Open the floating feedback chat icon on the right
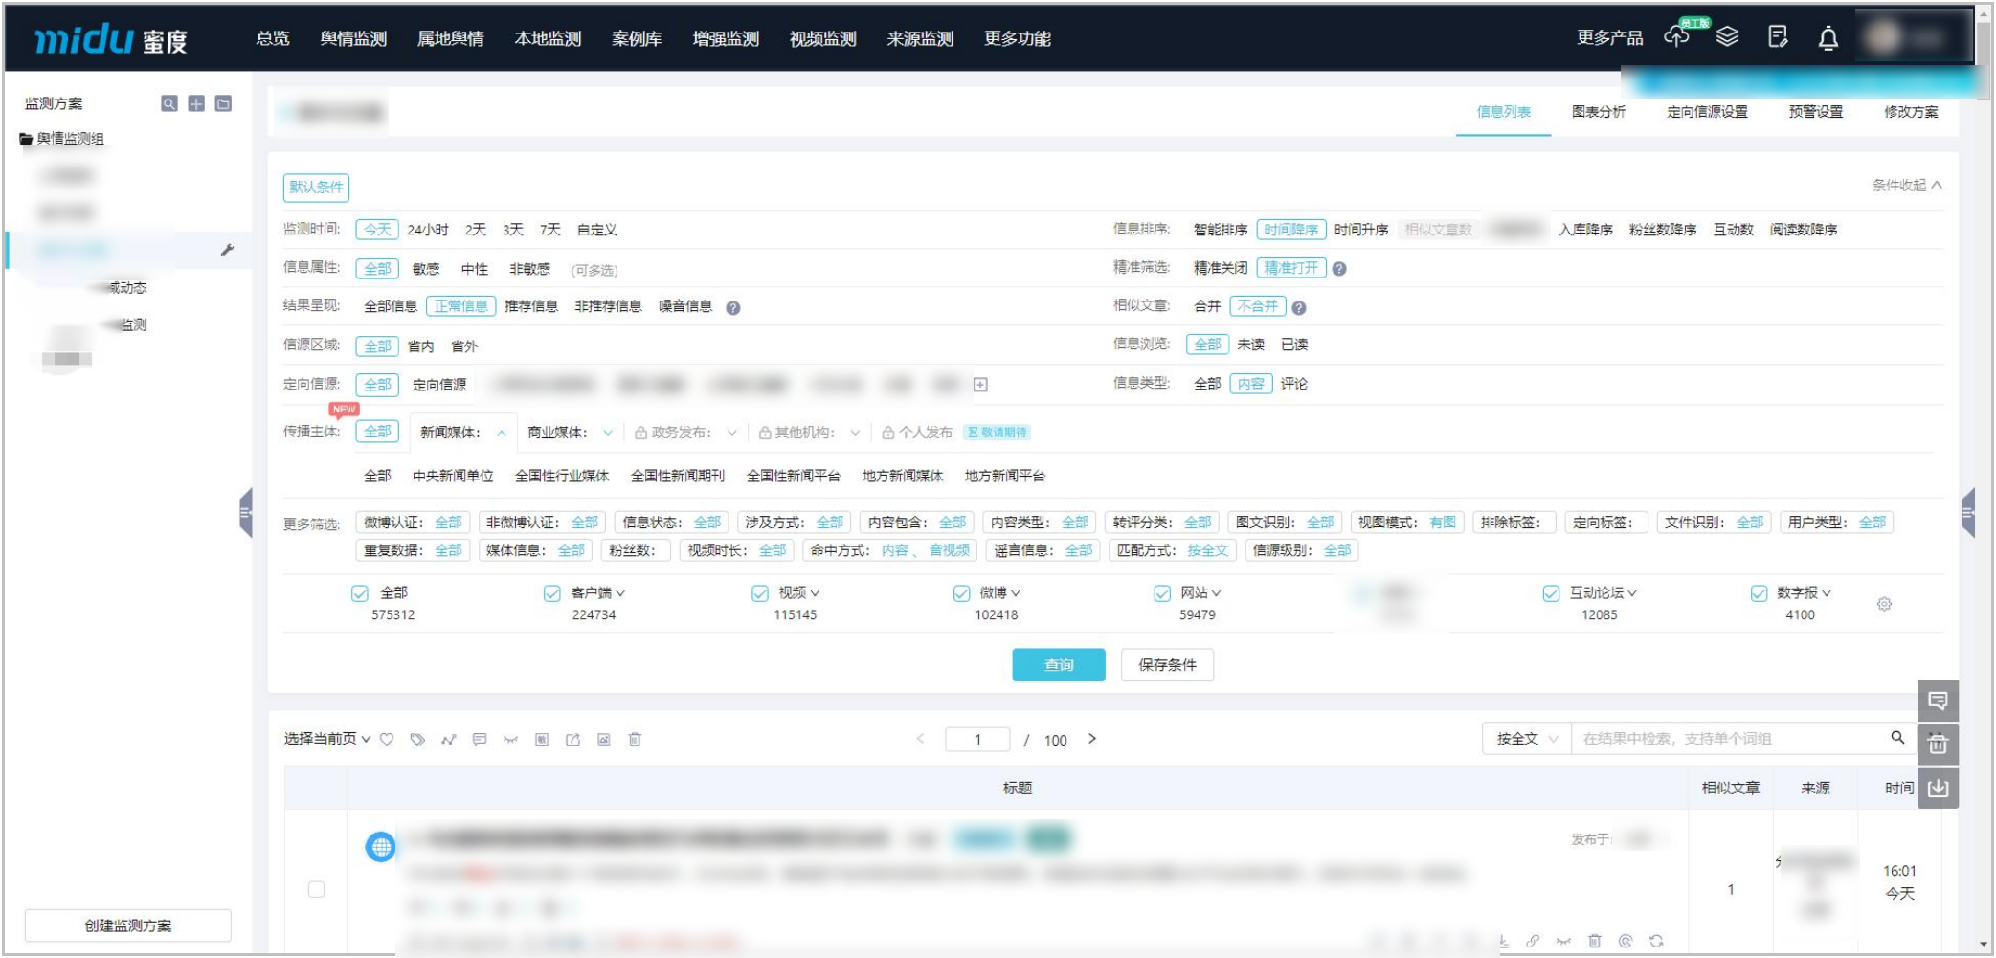This screenshot has height=958, width=1996. 1938,702
